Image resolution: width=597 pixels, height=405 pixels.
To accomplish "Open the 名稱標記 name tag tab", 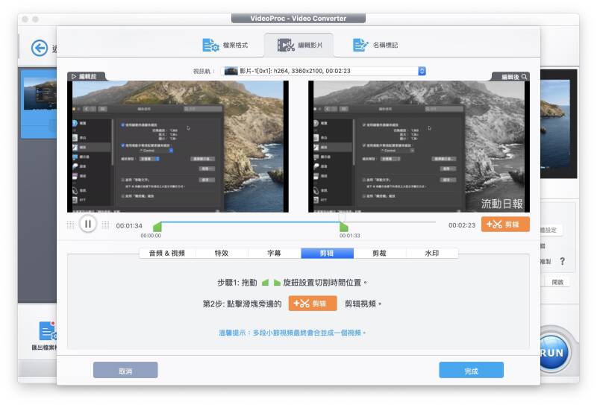I will pyautogui.click(x=375, y=45).
